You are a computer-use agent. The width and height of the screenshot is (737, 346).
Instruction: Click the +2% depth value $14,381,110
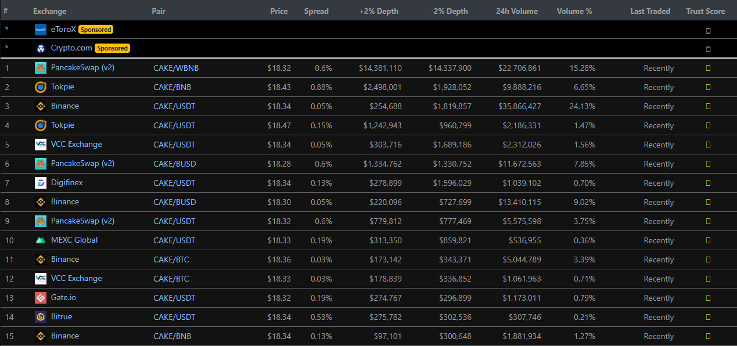coord(380,68)
